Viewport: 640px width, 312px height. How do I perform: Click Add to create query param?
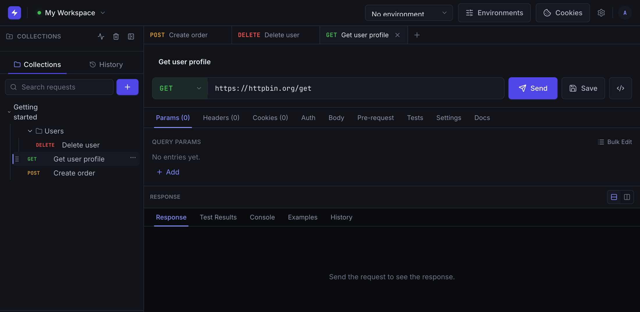tap(168, 172)
